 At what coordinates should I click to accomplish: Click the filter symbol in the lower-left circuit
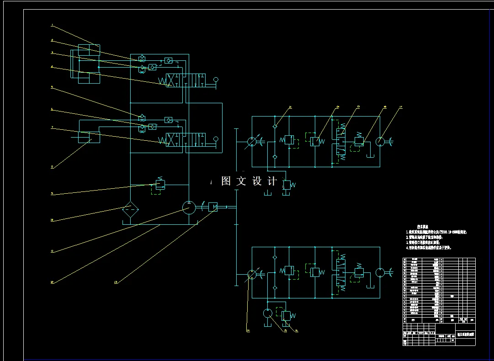[x=130, y=209]
